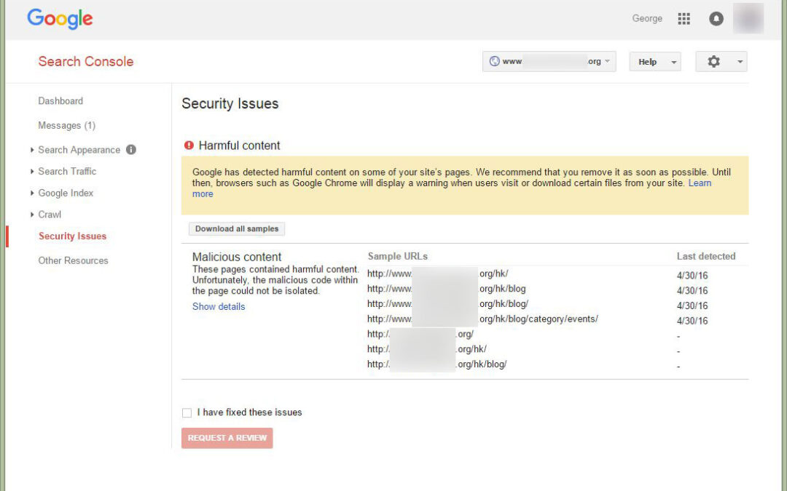Click Show details link
This screenshot has height=491, width=787.
[x=219, y=307]
